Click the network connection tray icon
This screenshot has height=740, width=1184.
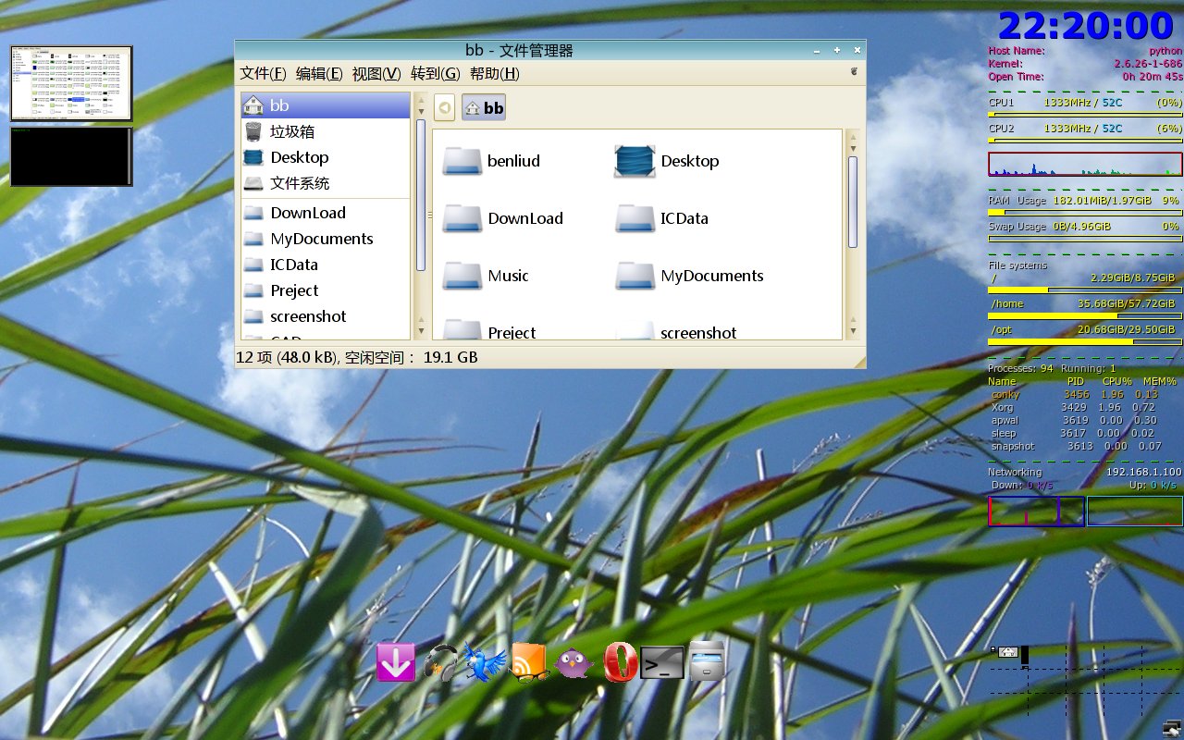pyautogui.click(x=1171, y=728)
